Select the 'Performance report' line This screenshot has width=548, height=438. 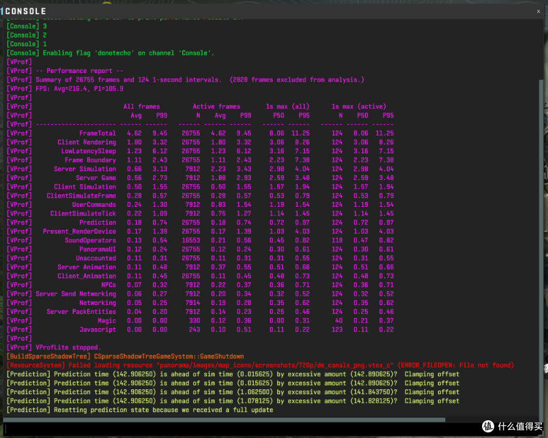click(x=65, y=71)
